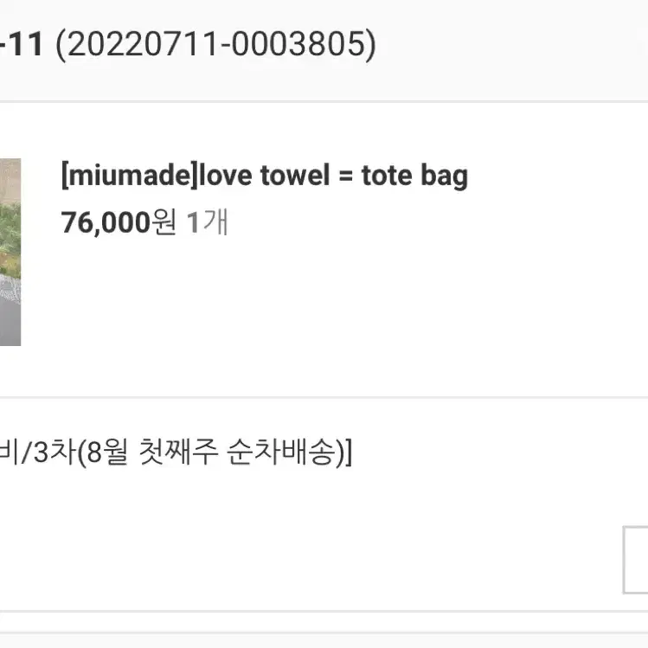Click the equals sign in the product title
The height and width of the screenshot is (648, 648).
point(346,176)
